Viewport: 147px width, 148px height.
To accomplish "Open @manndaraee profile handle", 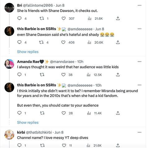I will 62,61.
